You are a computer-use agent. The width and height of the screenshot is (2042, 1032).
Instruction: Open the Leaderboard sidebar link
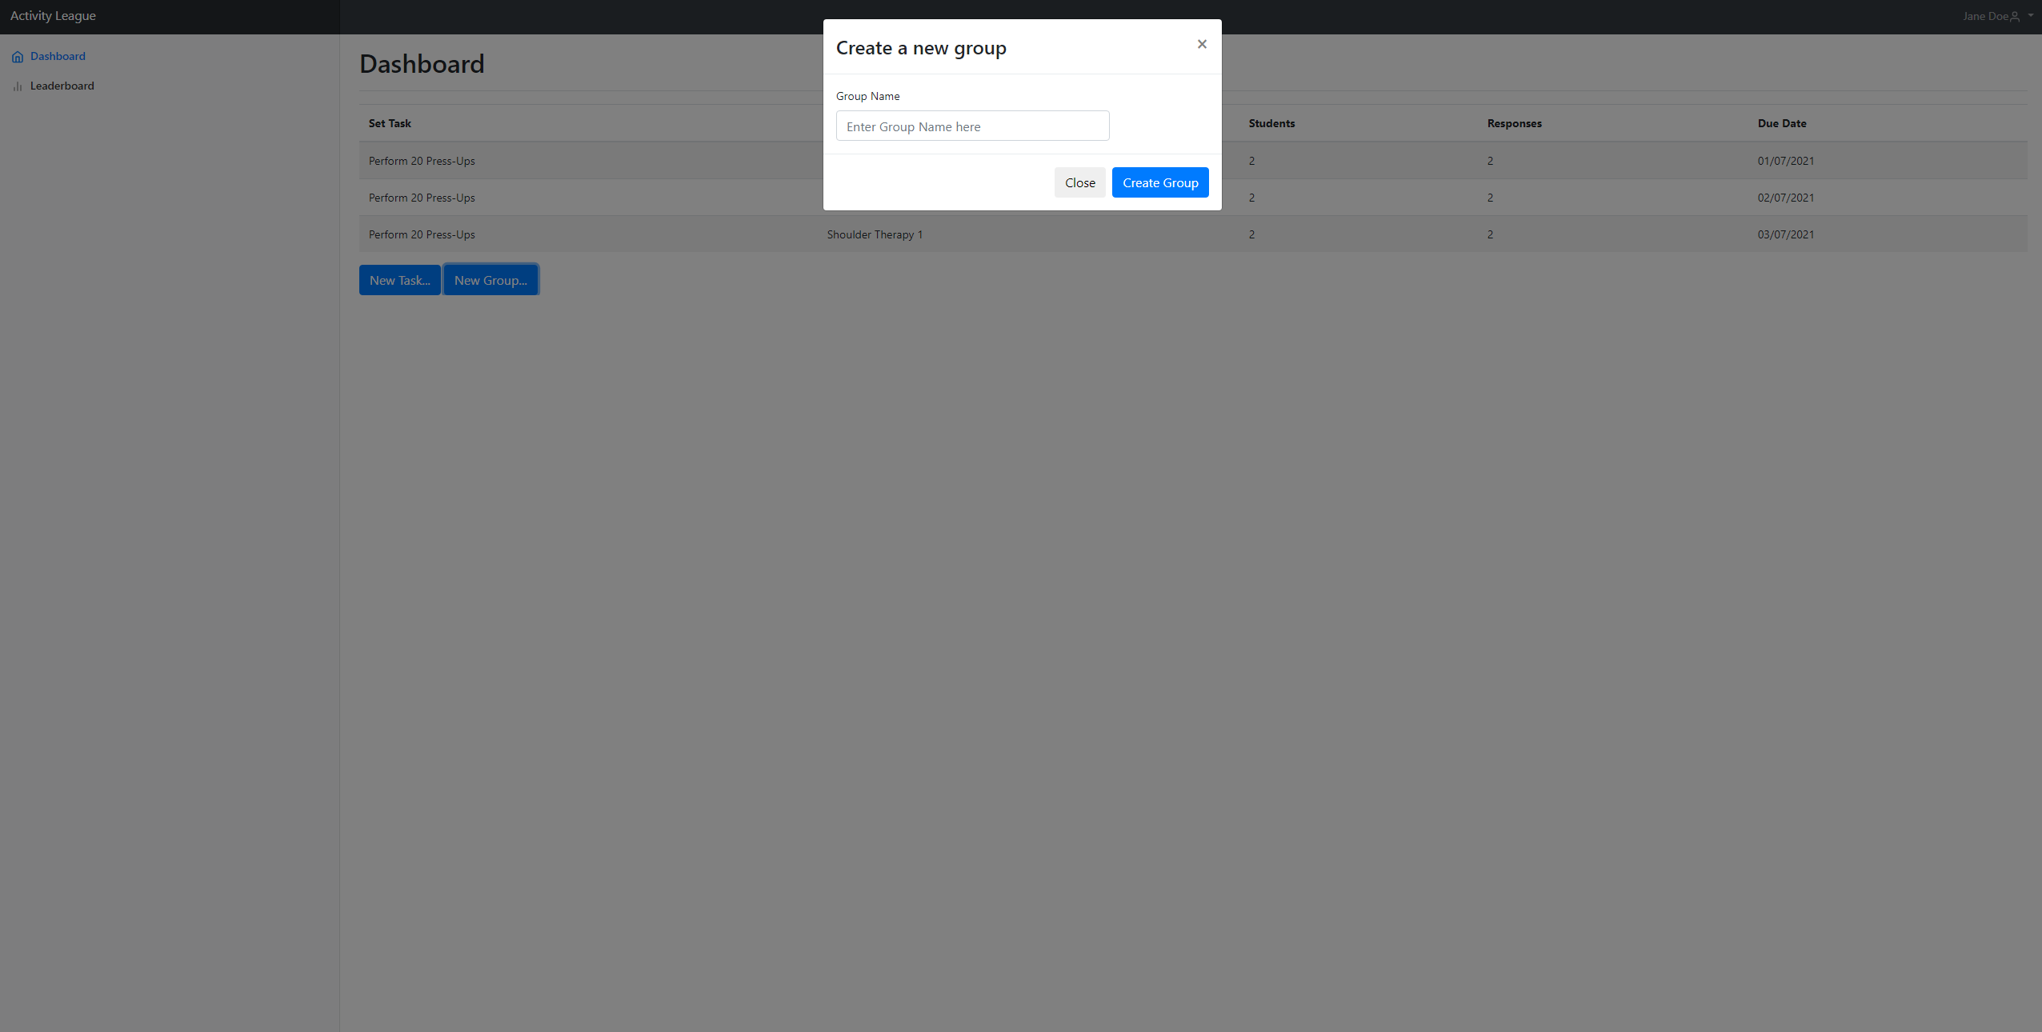[x=62, y=86]
